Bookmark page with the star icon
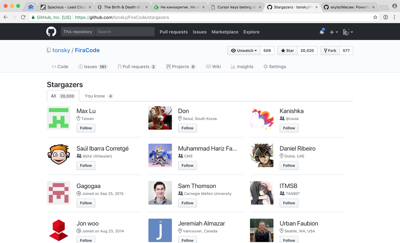400x243 pixels. [375, 17]
